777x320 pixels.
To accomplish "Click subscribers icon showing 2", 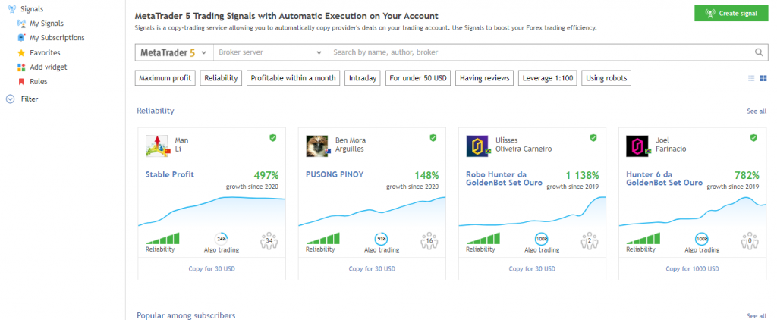I will pyautogui.click(x=590, y=240).
